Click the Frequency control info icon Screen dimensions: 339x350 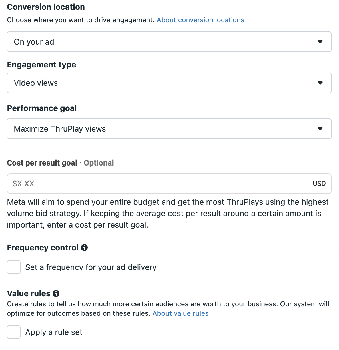click(84, 248)
